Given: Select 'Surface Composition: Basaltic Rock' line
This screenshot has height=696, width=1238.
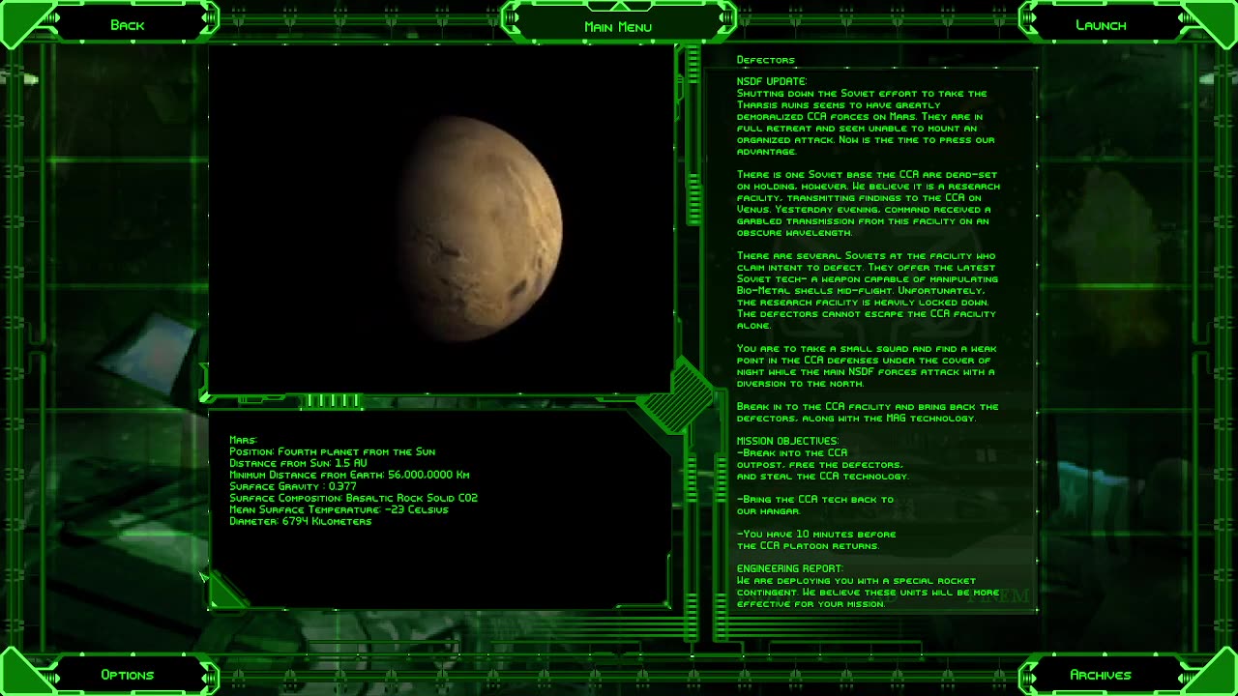Looking at the screenshot, I should tap(353, 498).
